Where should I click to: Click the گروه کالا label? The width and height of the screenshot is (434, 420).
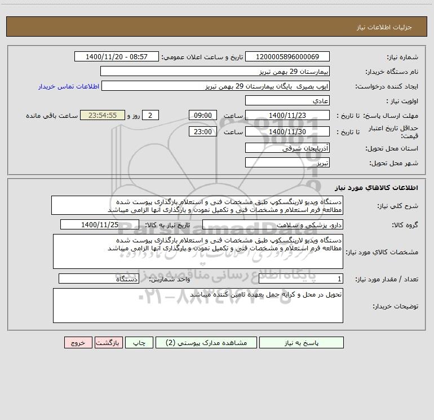coord(405,225)
